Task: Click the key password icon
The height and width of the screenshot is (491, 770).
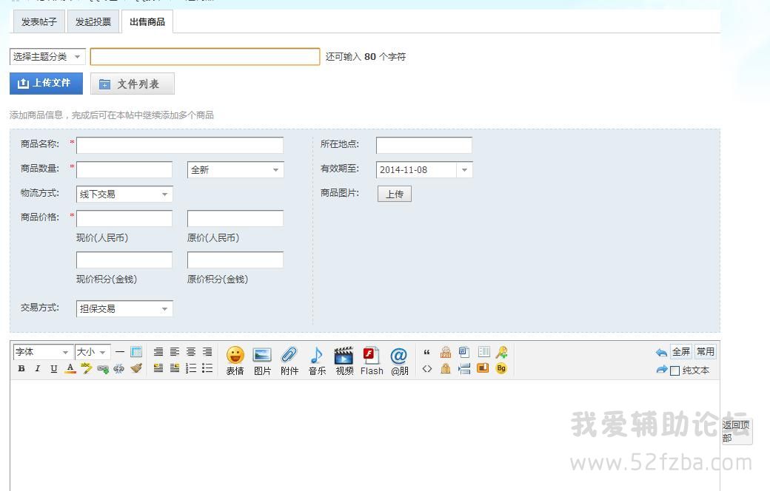Action: [501, 352]
